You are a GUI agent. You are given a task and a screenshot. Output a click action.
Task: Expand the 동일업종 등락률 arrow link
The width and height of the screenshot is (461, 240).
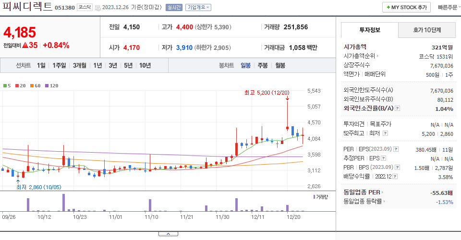(x=384, y=202)
